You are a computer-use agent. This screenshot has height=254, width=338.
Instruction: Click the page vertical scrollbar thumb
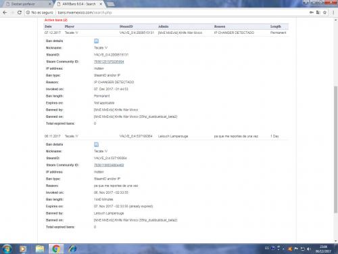336,149
